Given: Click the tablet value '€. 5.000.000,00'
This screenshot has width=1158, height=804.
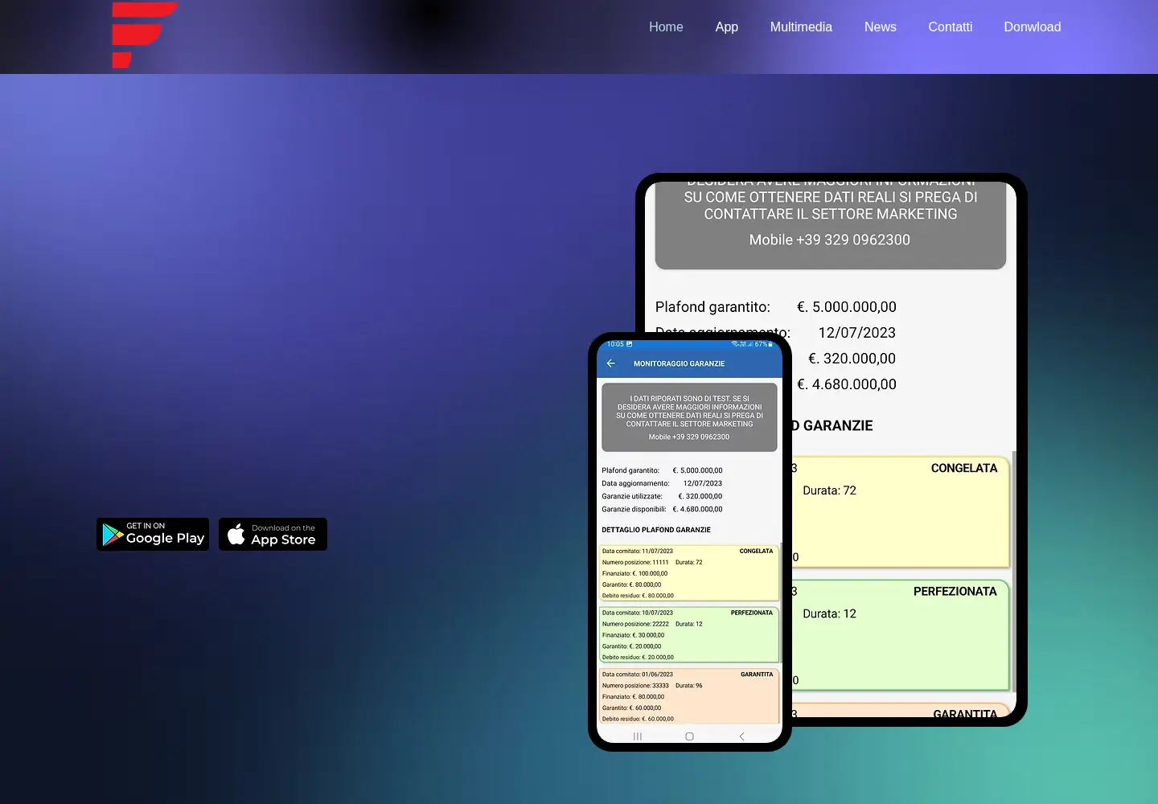Looking at the screenshot, I should (847, 307).
